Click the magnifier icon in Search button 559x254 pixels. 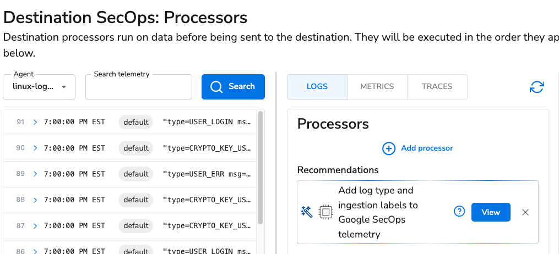click(216, 86)
